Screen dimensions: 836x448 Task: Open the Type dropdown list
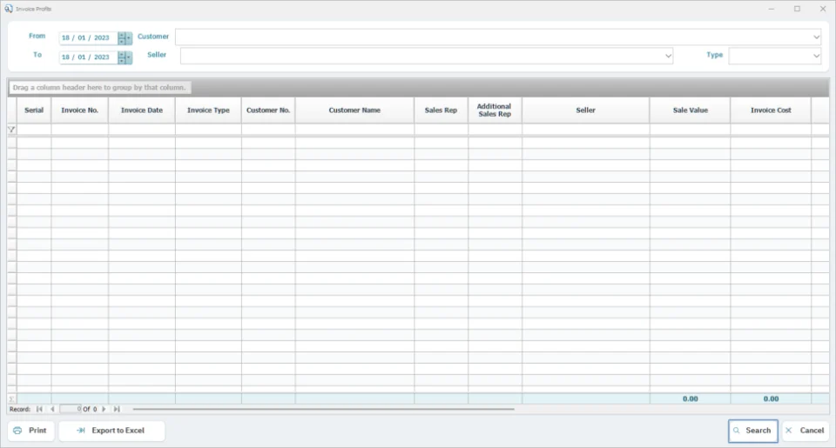(x=816, y=56)
